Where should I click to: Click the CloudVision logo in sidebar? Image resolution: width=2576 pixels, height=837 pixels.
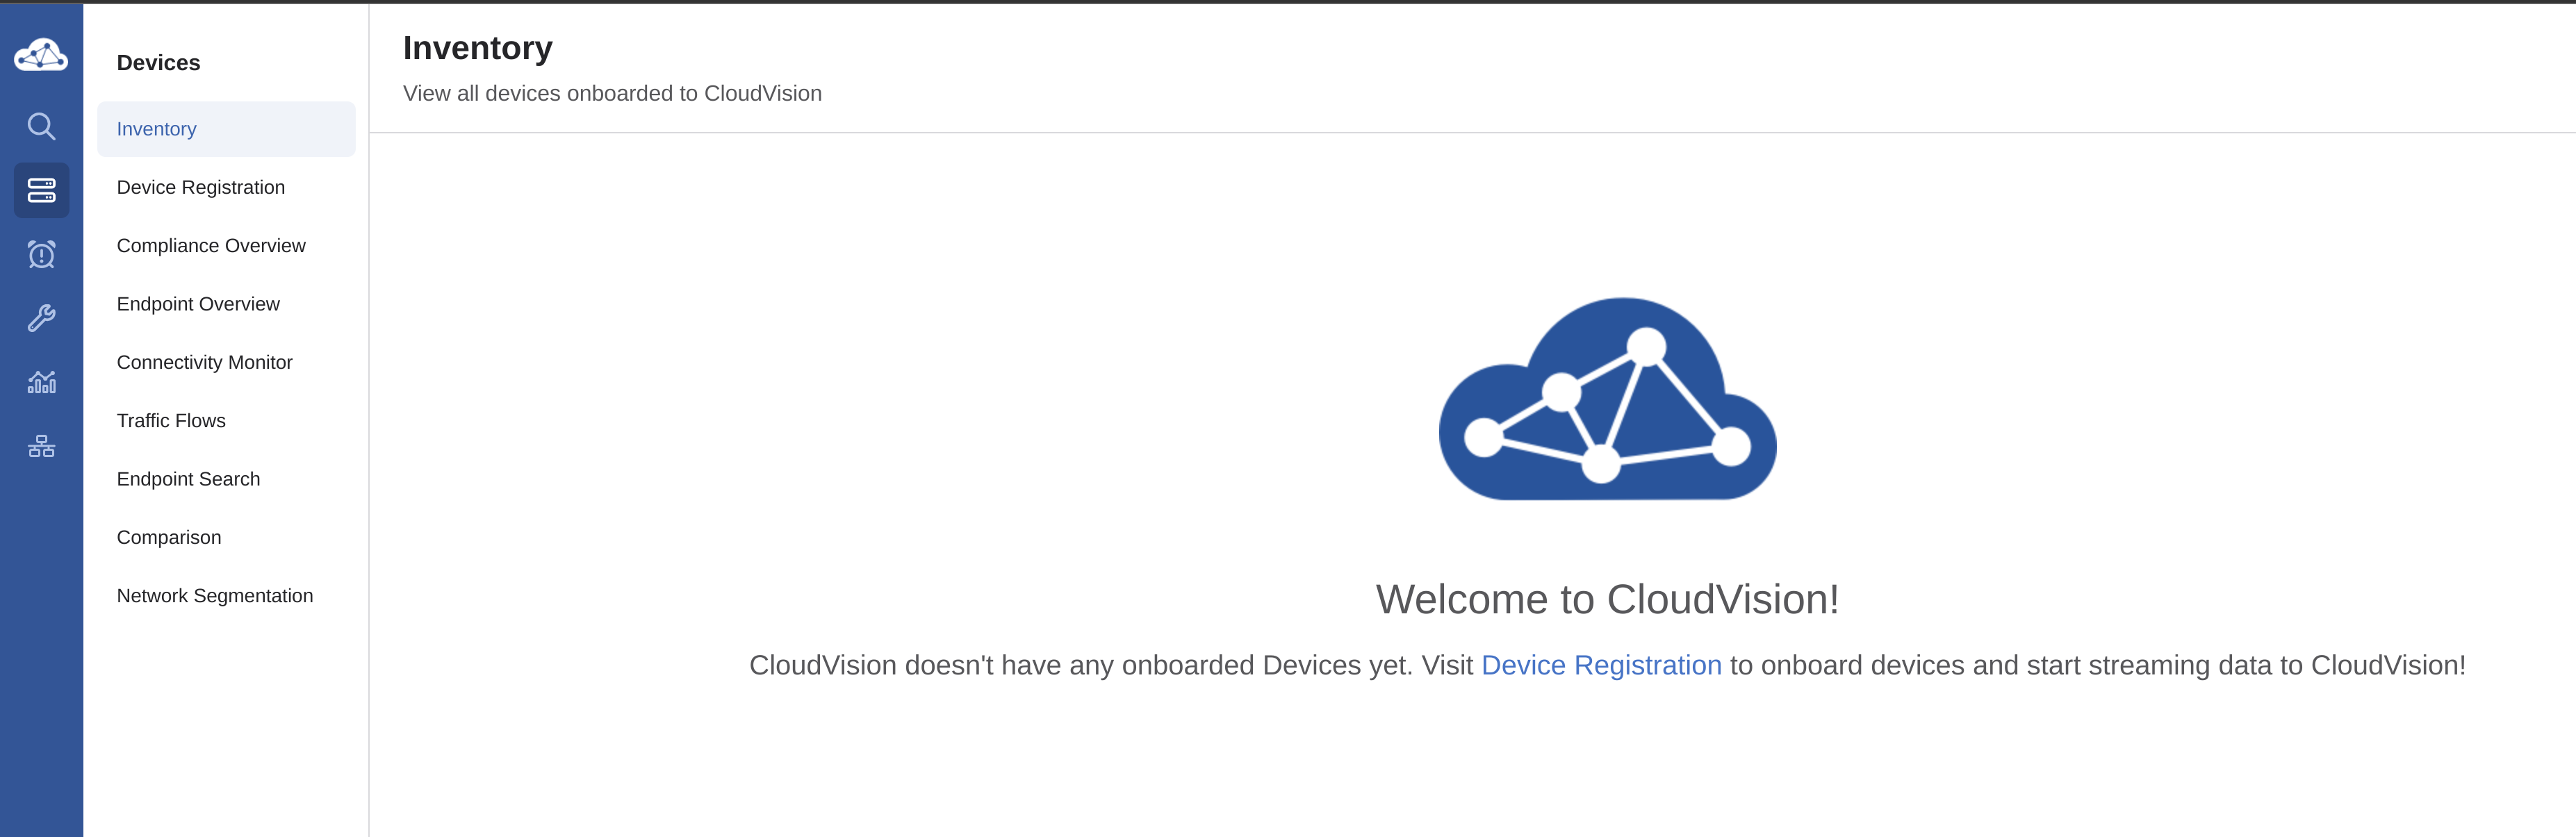point(41,55)
